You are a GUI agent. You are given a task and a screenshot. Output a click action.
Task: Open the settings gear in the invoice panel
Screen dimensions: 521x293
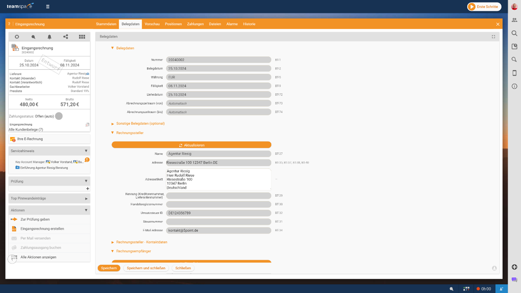17,37
